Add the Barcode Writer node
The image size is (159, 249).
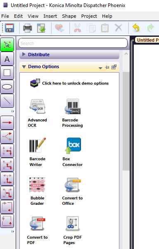click(38, 152)
